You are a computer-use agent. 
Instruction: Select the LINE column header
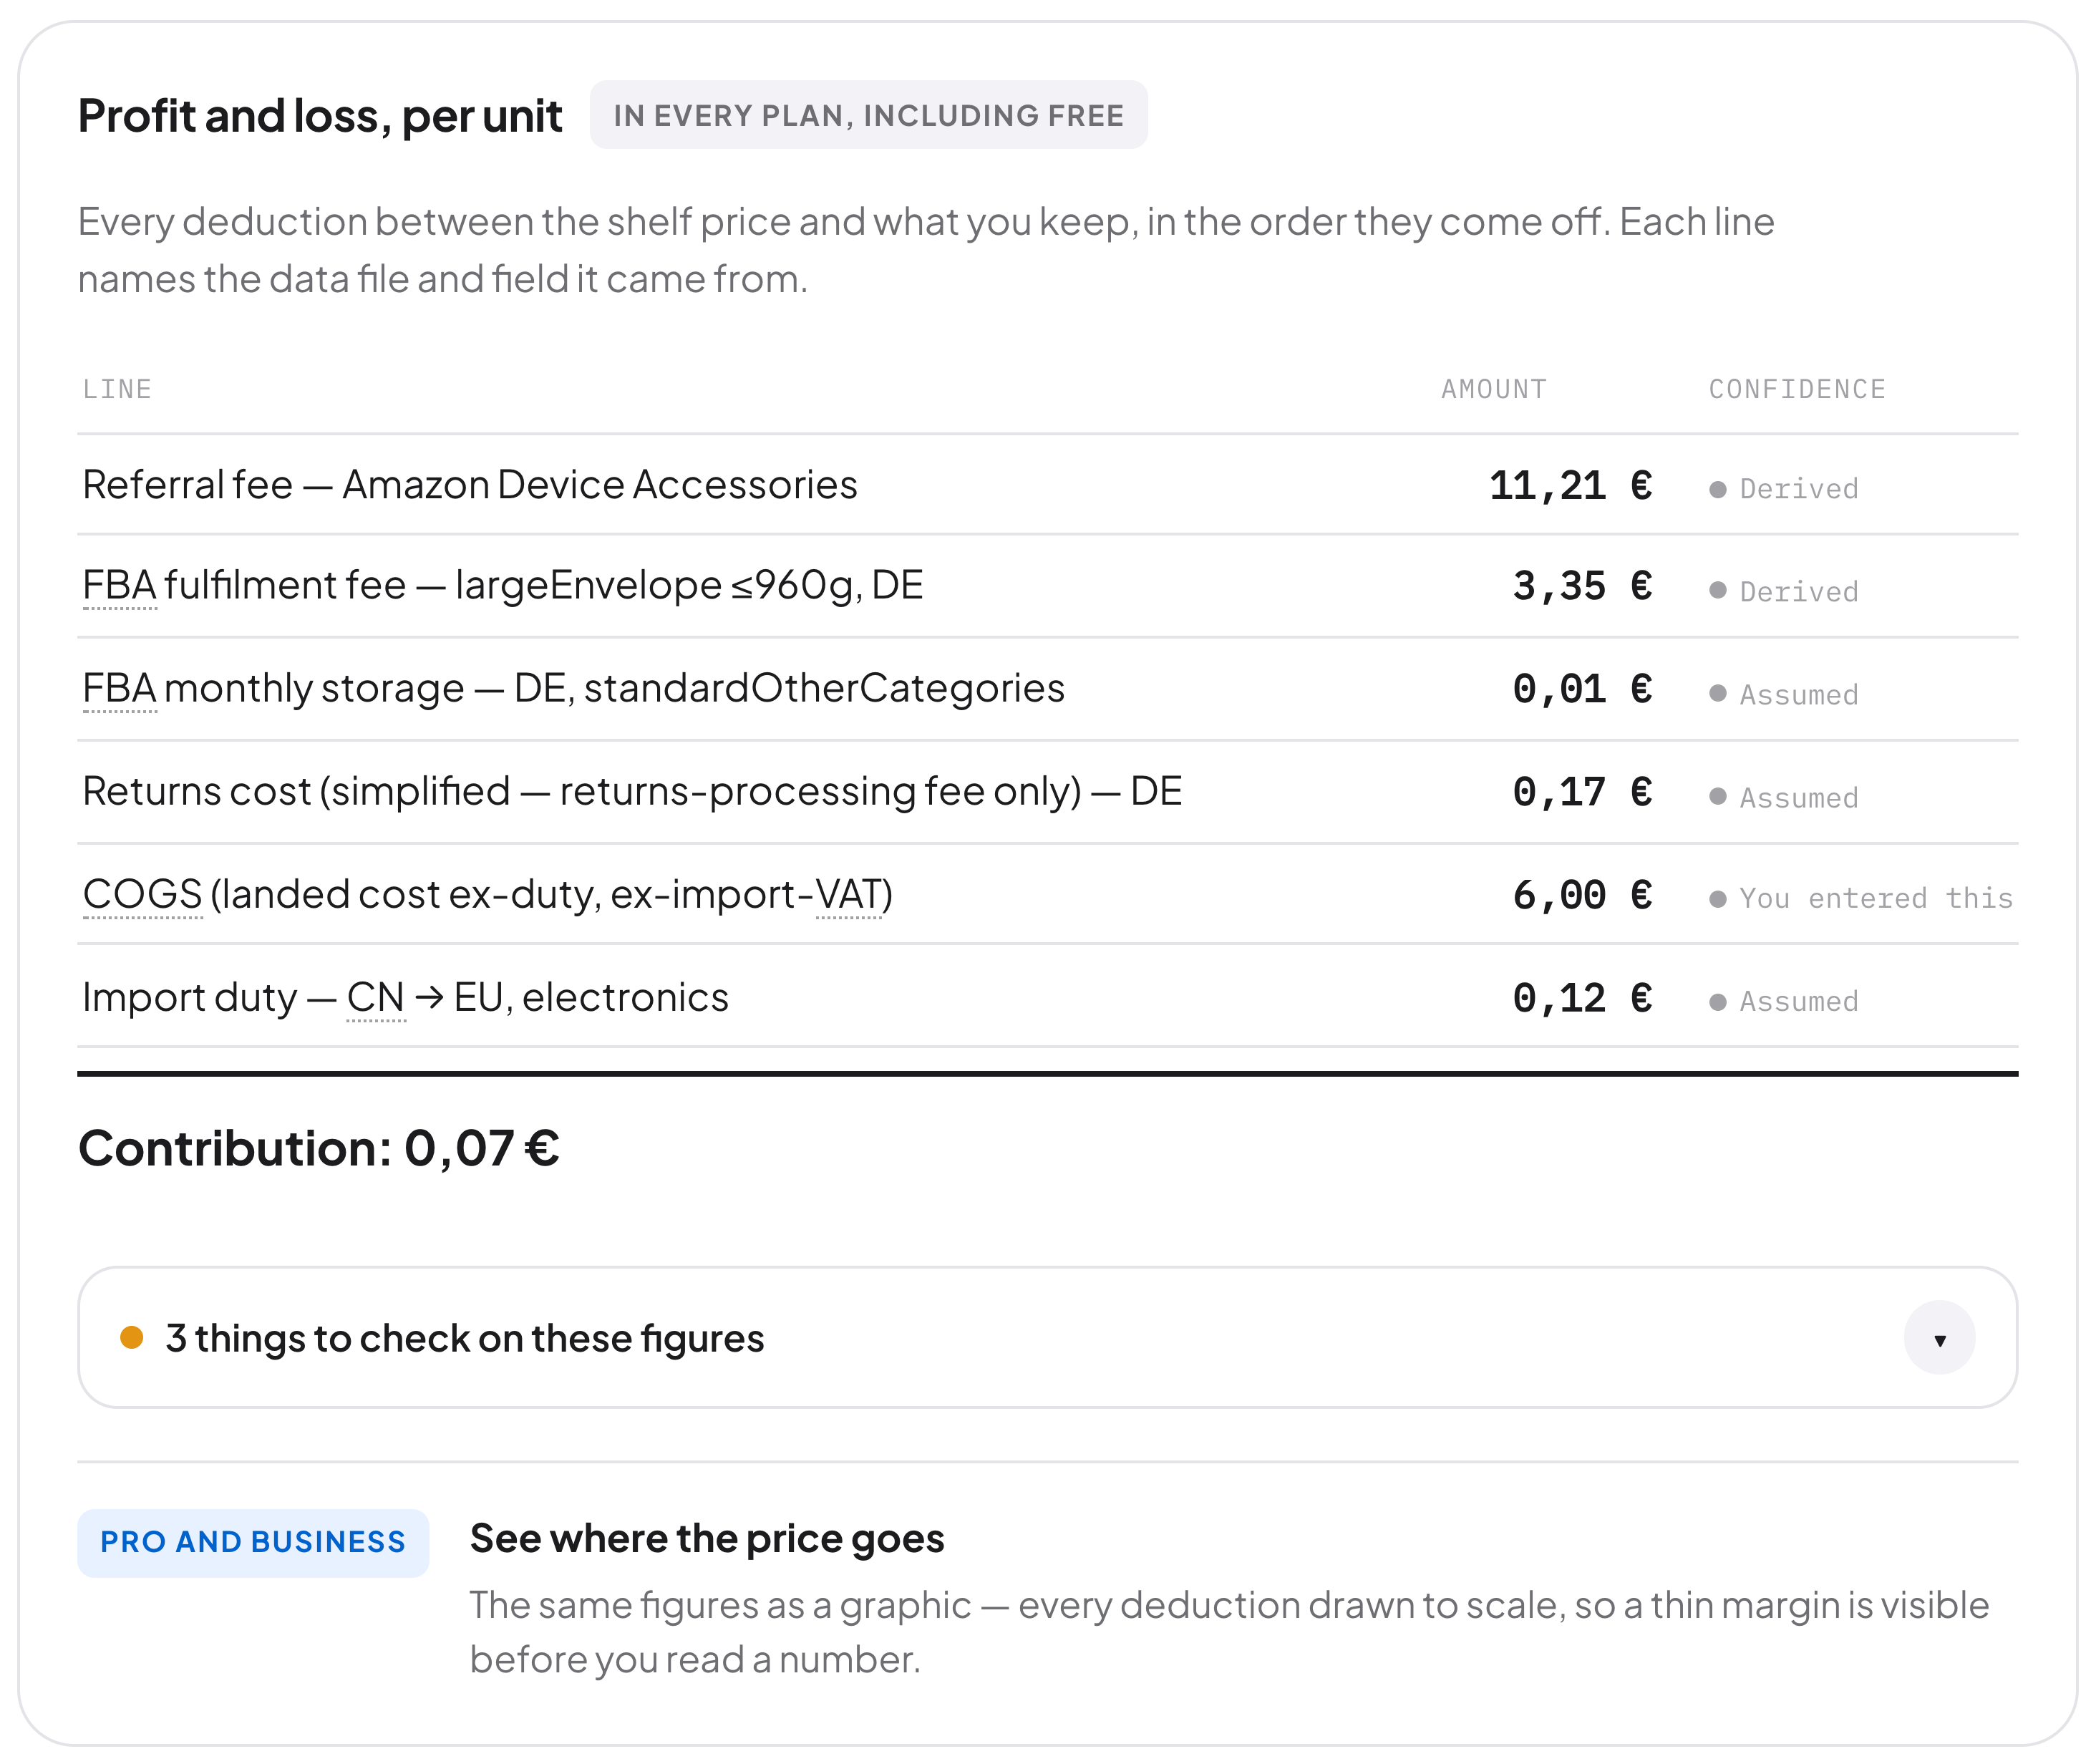[x=117, y=389]
